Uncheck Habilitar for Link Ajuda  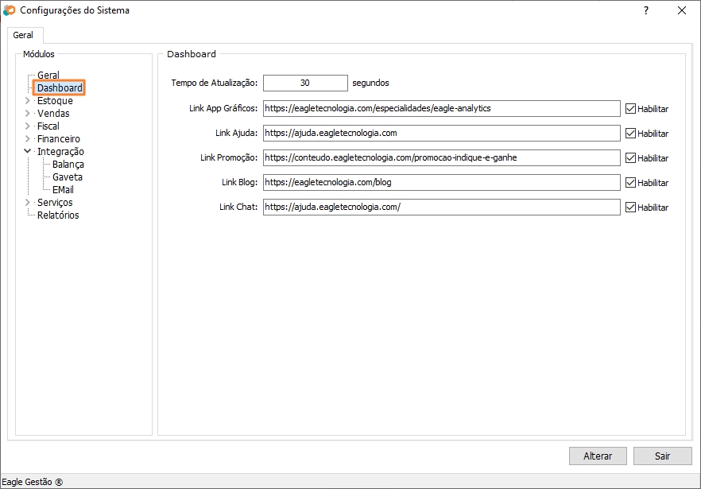pyautogui.click(x=631, y=134)
